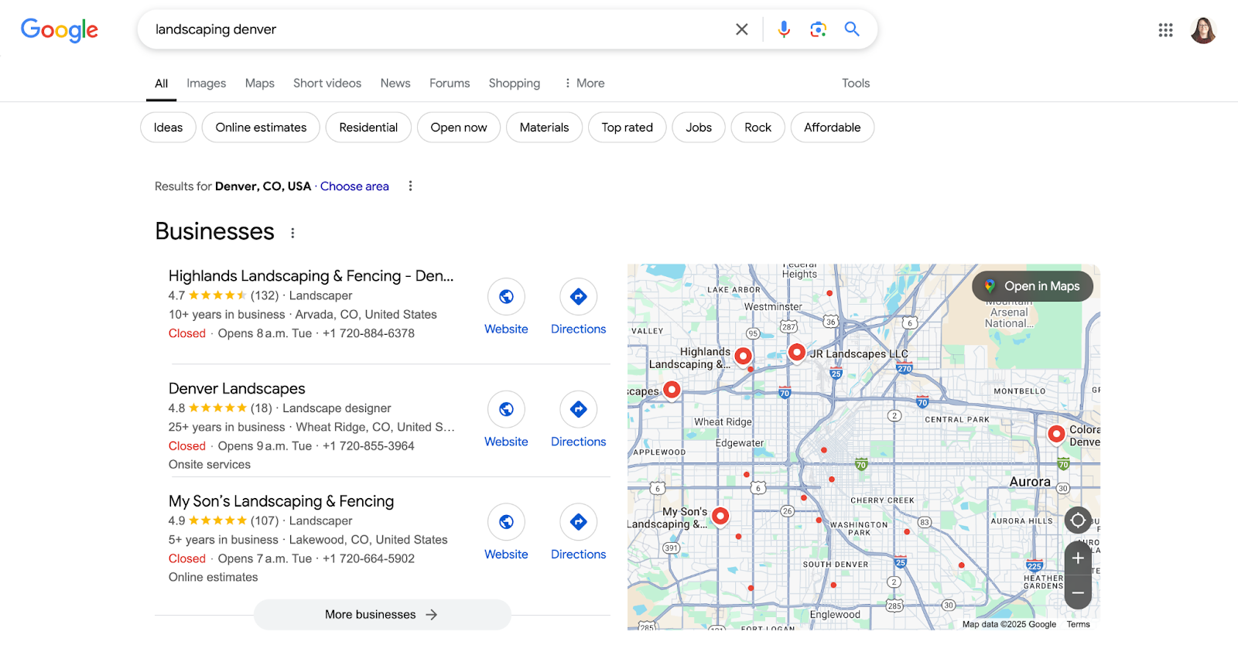The width and height of the screenshot is (1238, 645).
Task: Get directions to Denver Landscapes
Action: click(578, 409)
